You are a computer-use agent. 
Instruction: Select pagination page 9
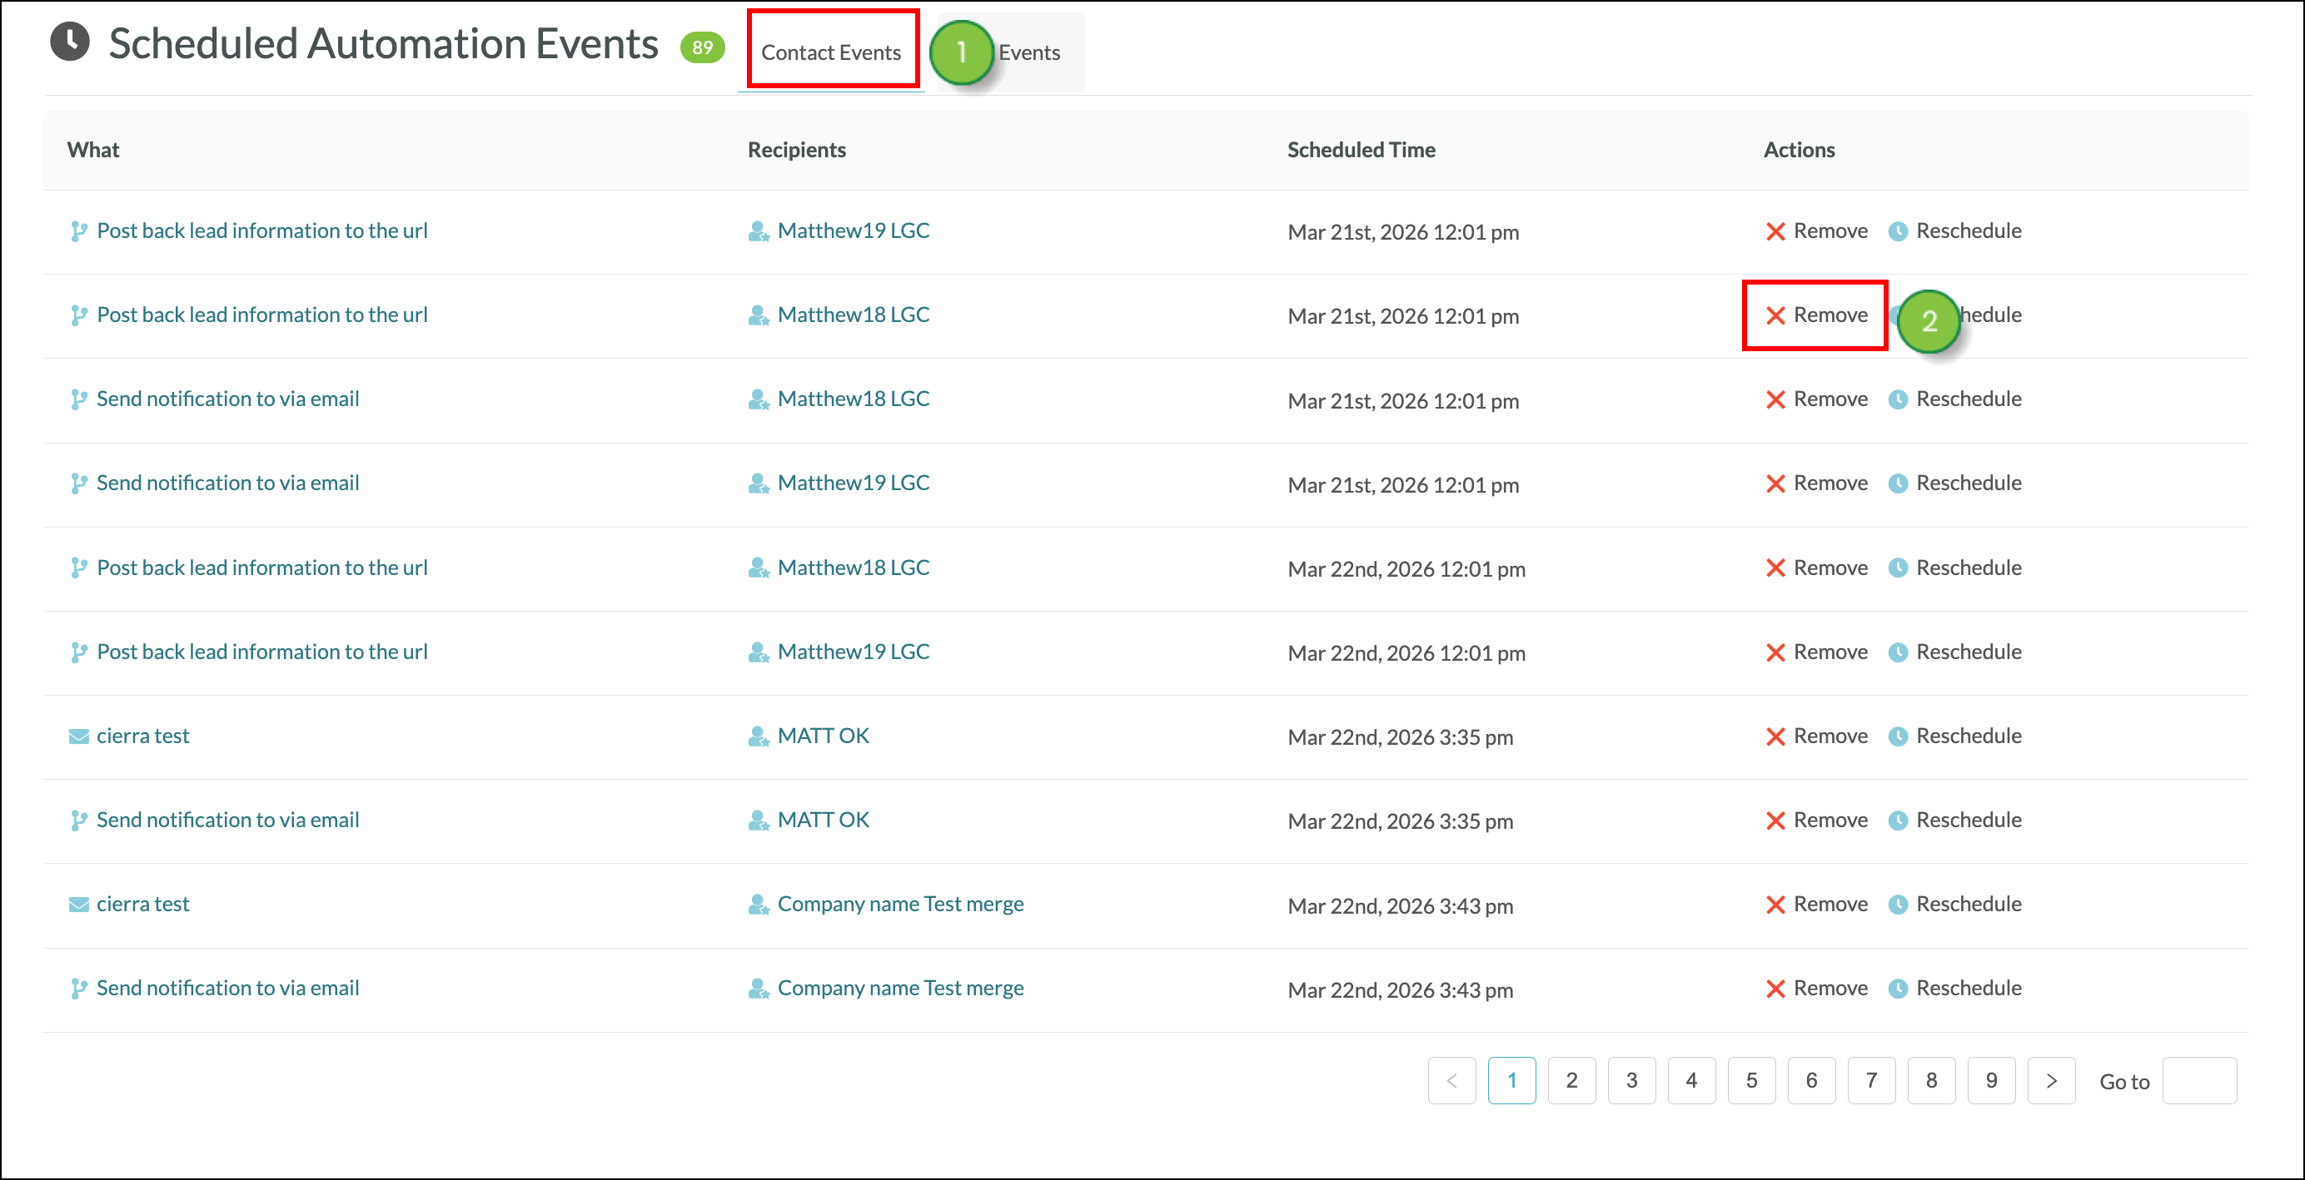pyautogui.click(x=1991, y=1080)
